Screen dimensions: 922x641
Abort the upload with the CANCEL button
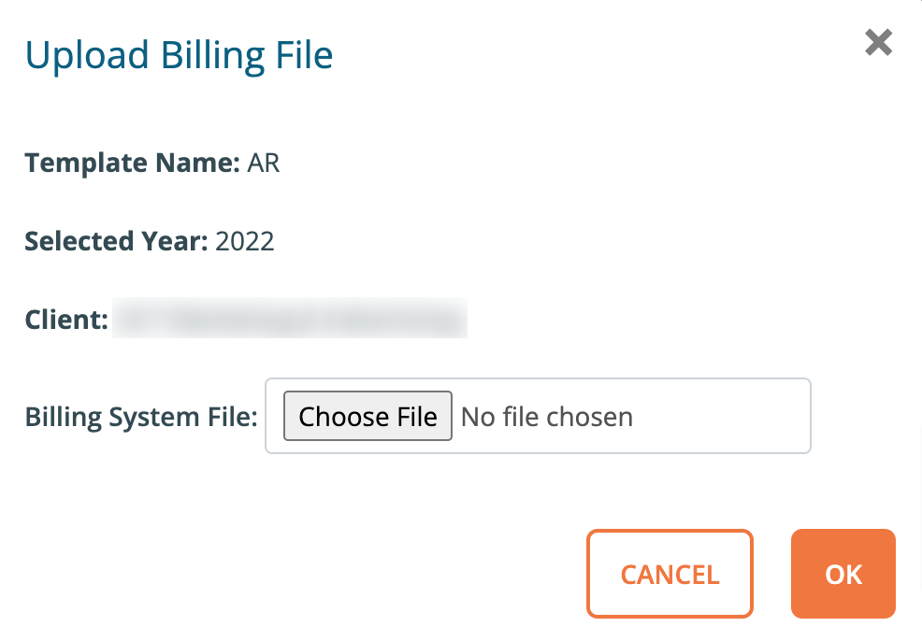coord(670,574)
